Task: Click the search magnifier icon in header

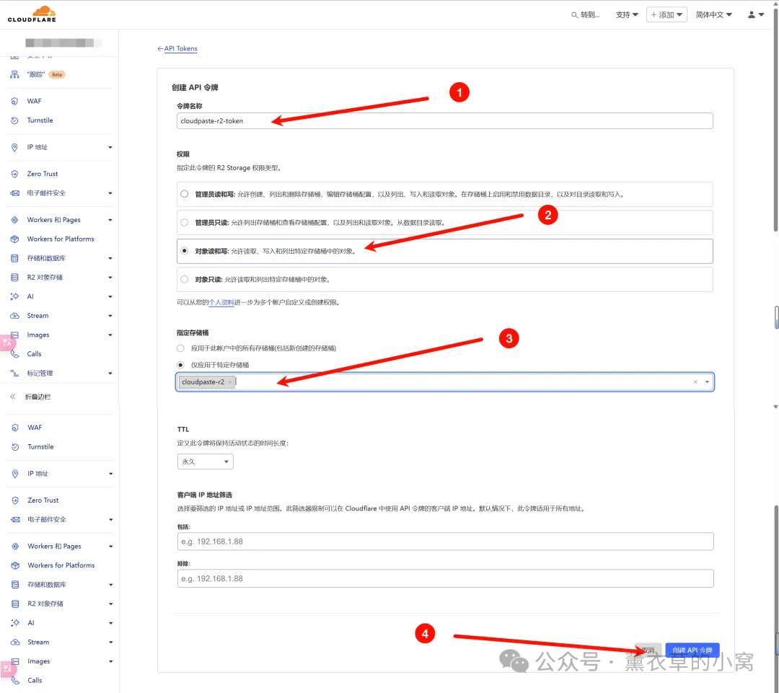Action: click(x=574, y=15)
